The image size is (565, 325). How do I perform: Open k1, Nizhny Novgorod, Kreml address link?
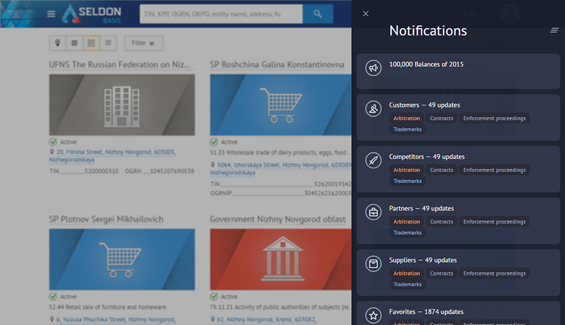pos(267,320)
